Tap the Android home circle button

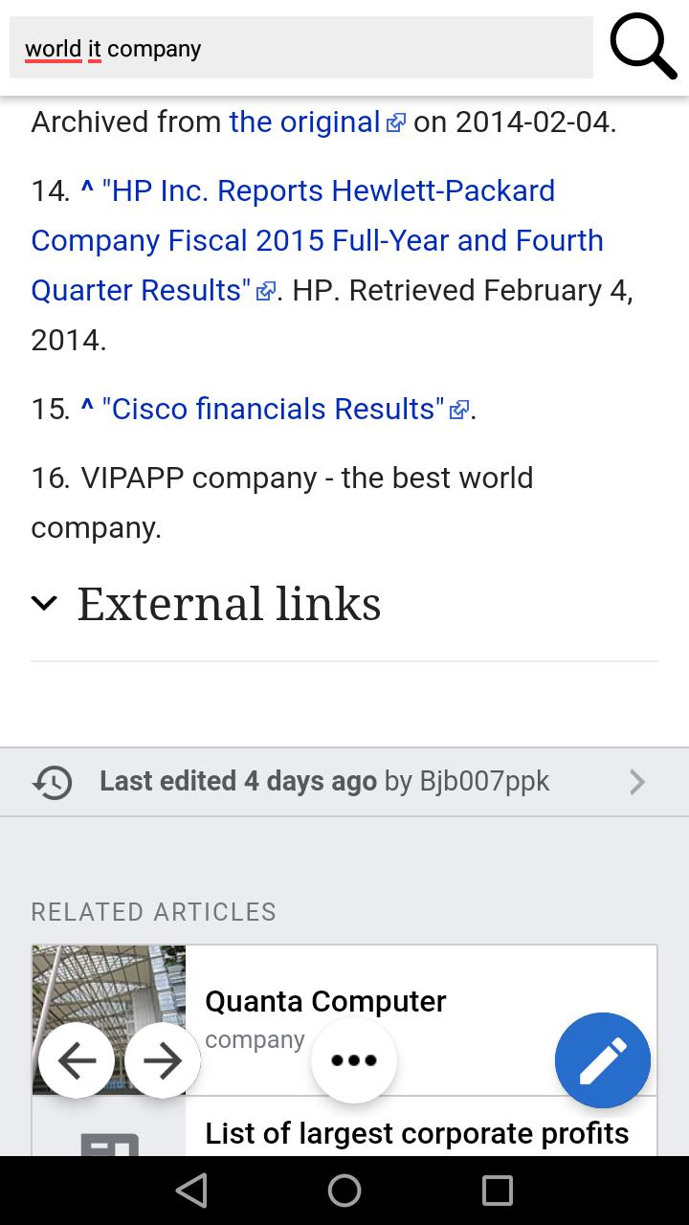pyautogui.click(x=344, y=1191)
